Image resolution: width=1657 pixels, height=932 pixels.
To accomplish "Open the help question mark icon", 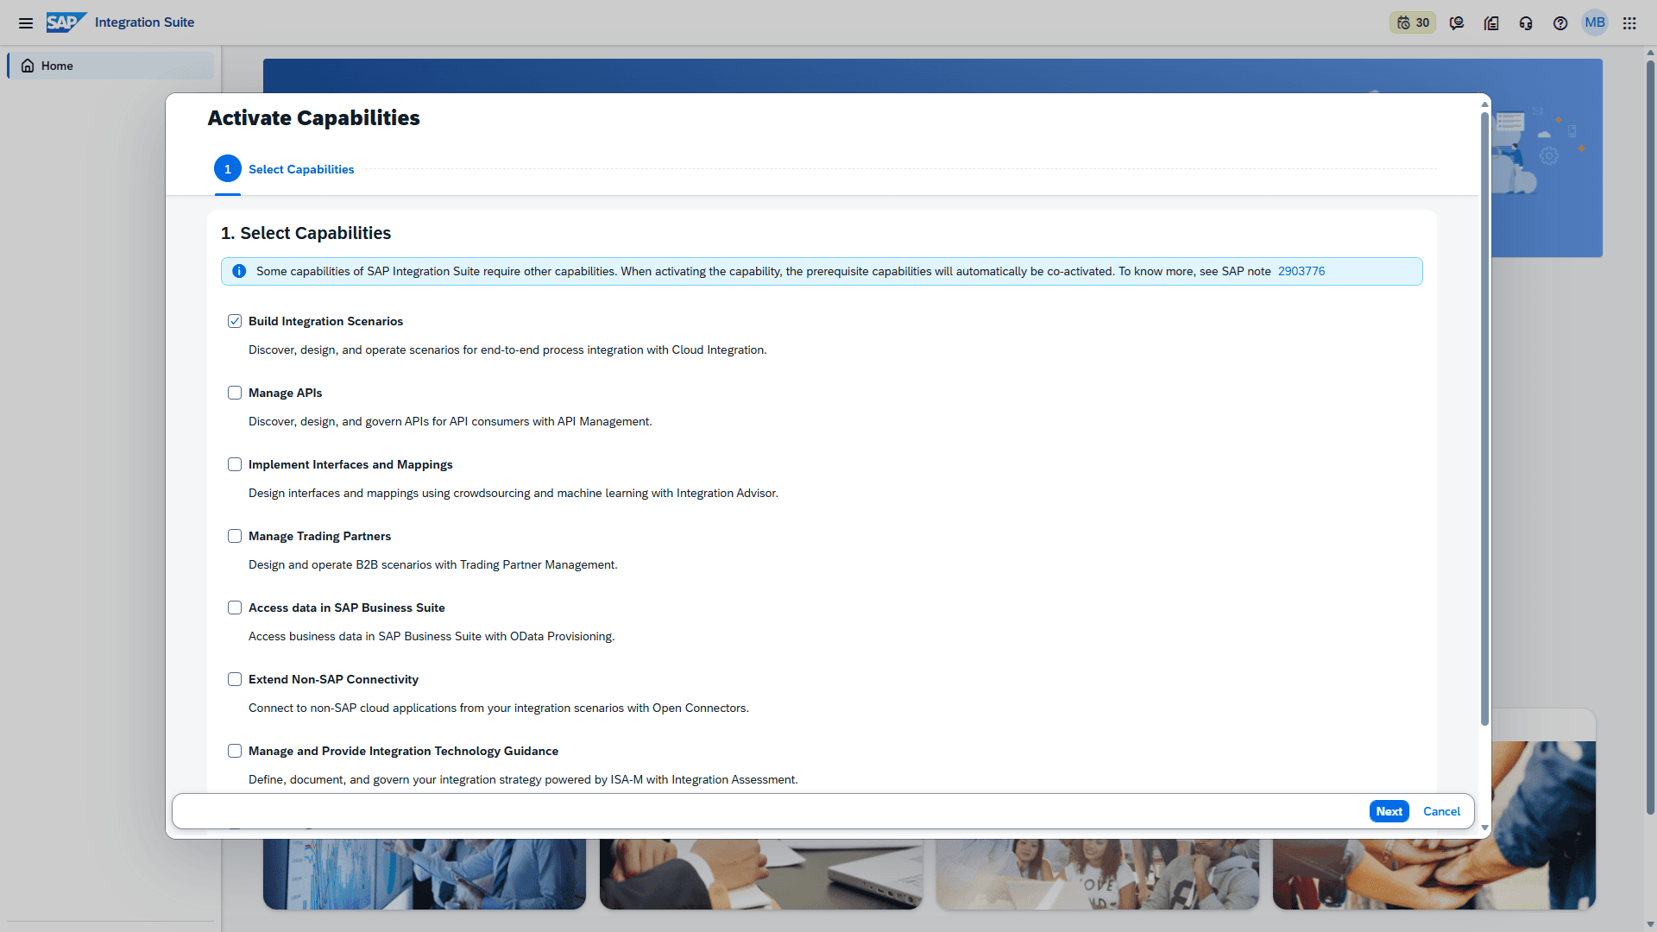I will 1560,23.
